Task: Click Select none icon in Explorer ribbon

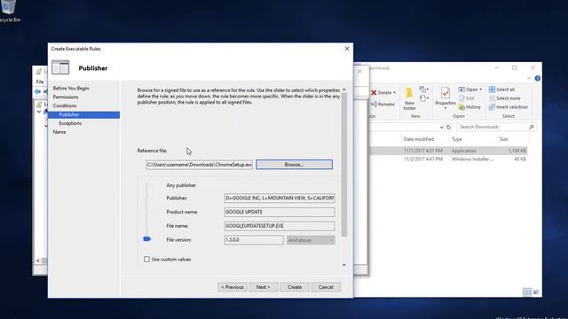Action: pos(492,98)
